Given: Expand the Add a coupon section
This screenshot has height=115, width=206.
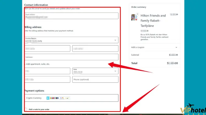Looking at the screenshot, I should point(154,47).
